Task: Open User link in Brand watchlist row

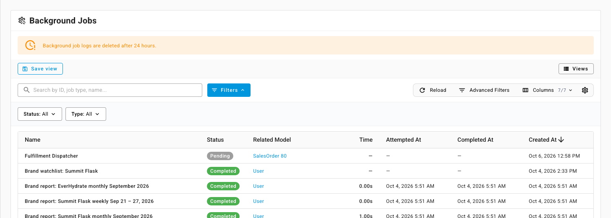Action: point(258,171)
